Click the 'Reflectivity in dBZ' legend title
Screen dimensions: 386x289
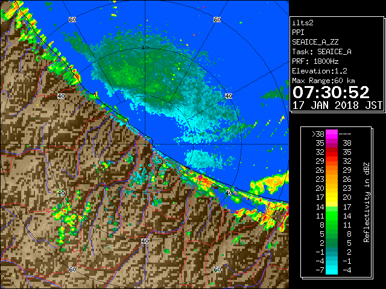point(367,202)
